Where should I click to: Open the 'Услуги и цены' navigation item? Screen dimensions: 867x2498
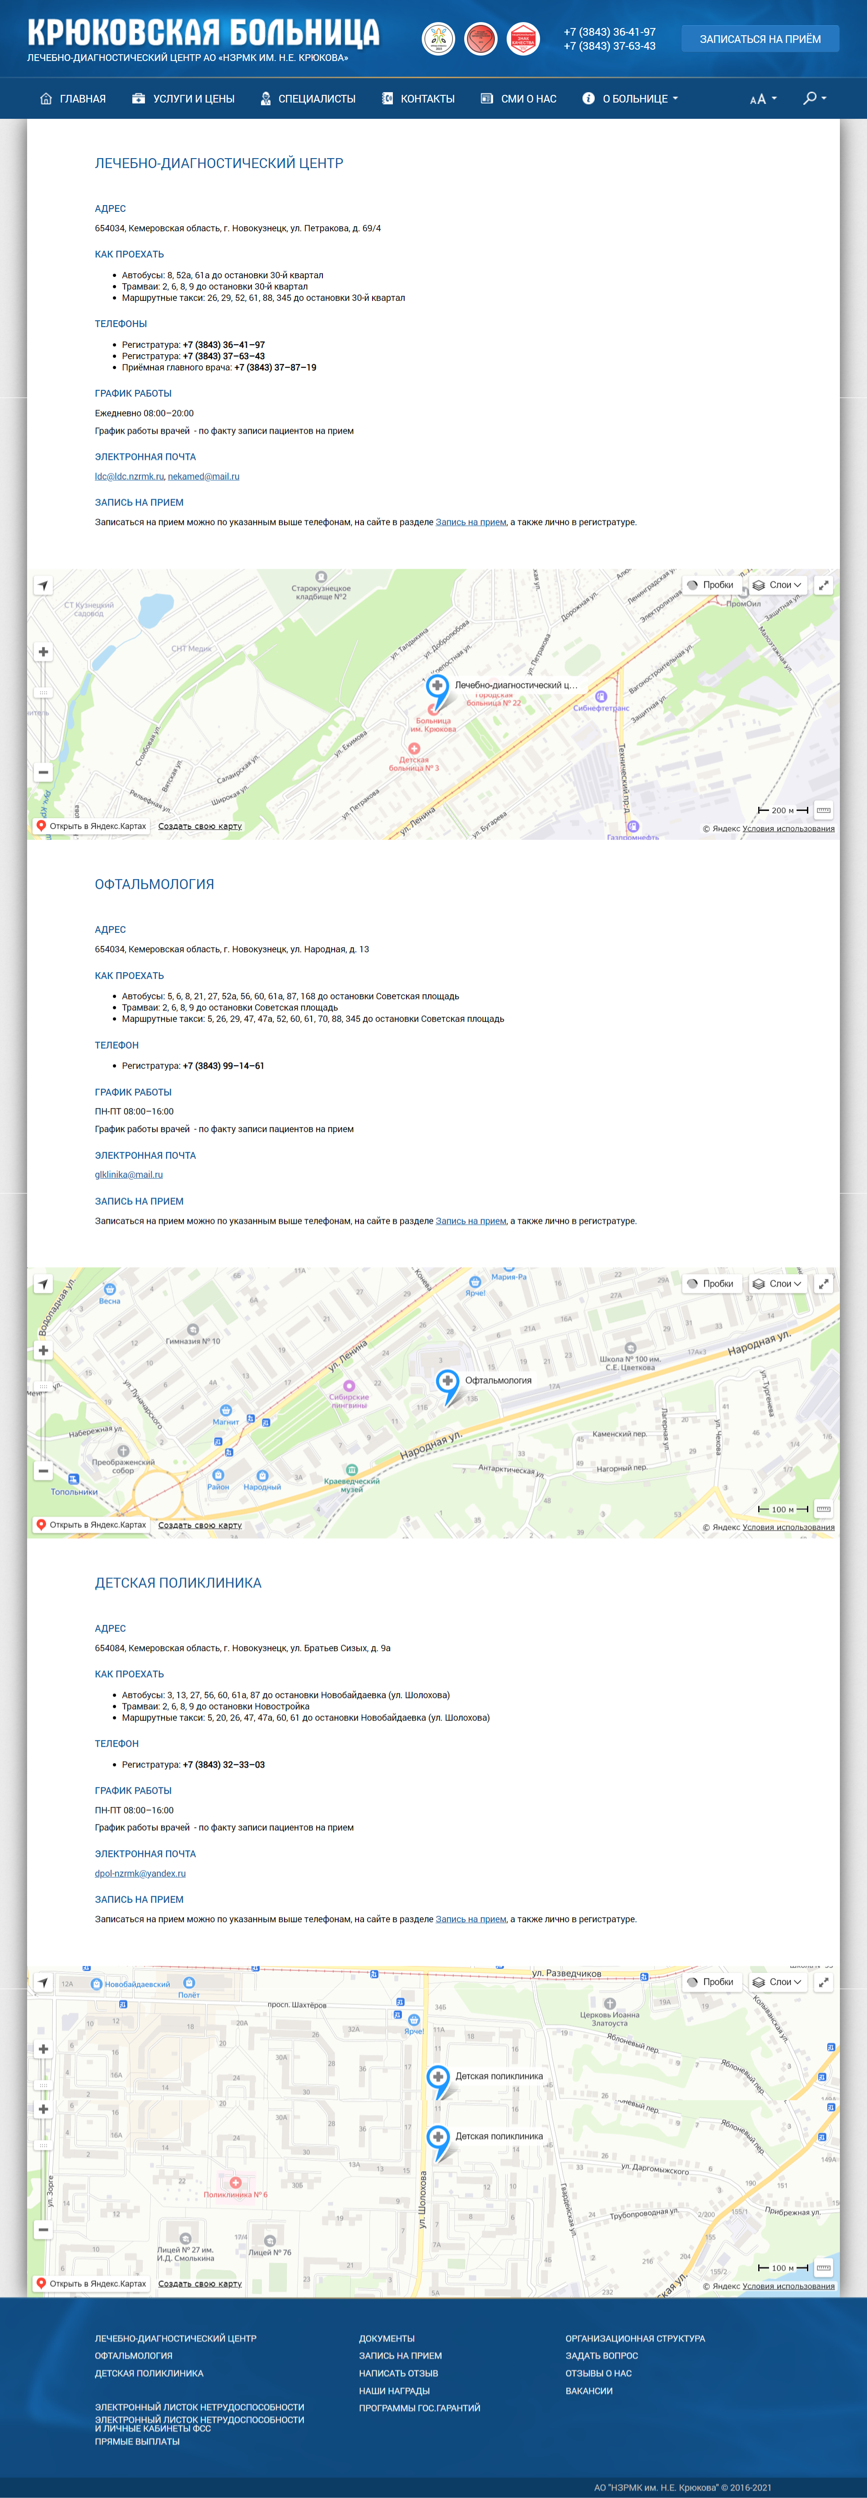point(183,99)
